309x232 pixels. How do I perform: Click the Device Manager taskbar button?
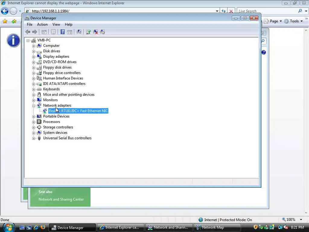pyautogui.click(x=72, y=227)
